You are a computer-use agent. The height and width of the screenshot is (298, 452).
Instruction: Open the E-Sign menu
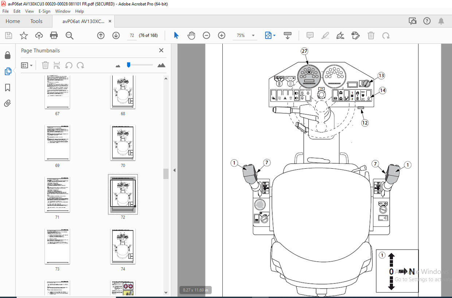point(44,11)
